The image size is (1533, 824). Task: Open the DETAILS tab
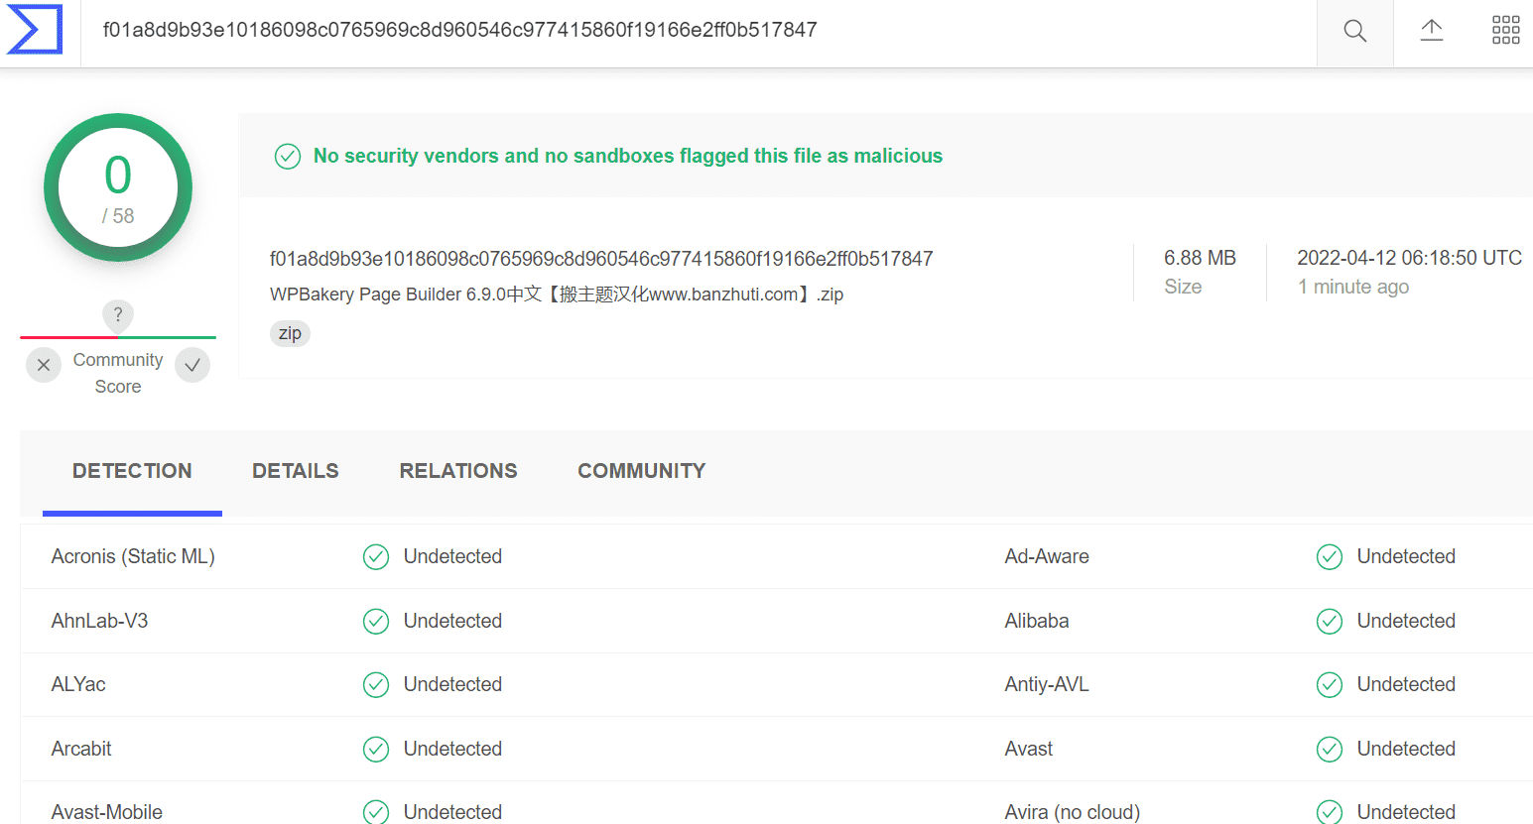(296, 471)
